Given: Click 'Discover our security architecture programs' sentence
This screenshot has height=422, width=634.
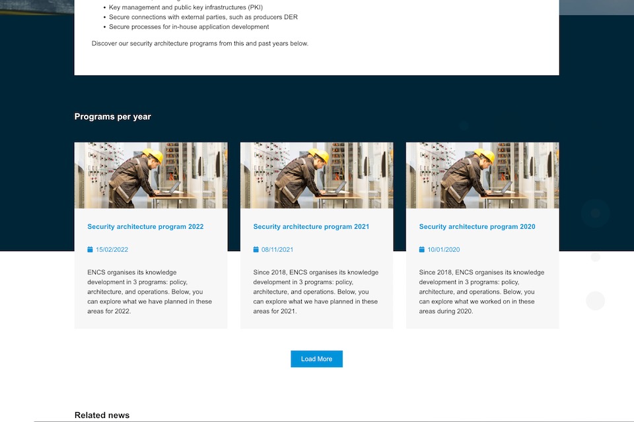Looking at the screenshot, I should click(x=199, y=44).
